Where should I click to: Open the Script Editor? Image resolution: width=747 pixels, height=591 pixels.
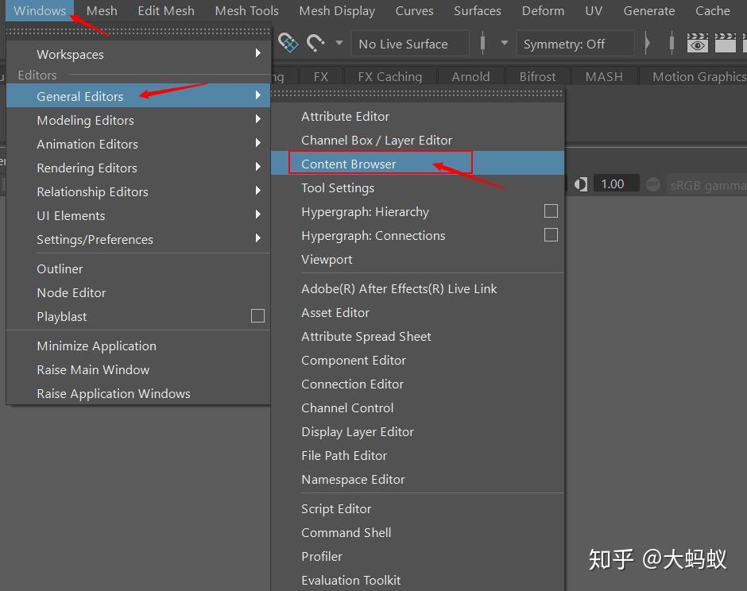point(417,508)
